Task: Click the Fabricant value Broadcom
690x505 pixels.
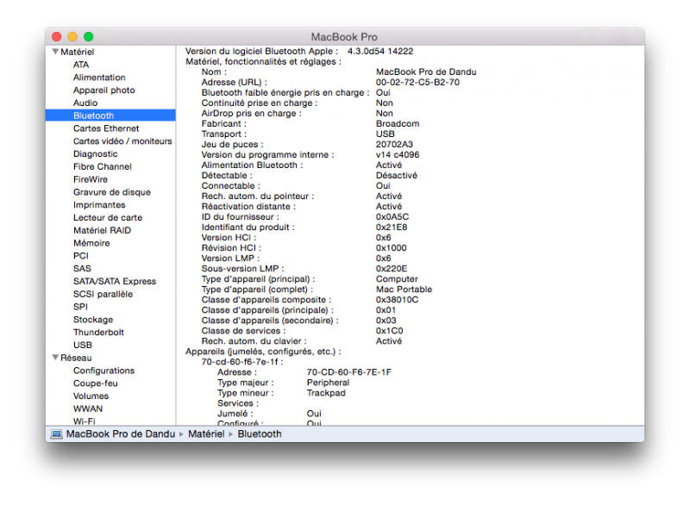Action: click(398, 123)
